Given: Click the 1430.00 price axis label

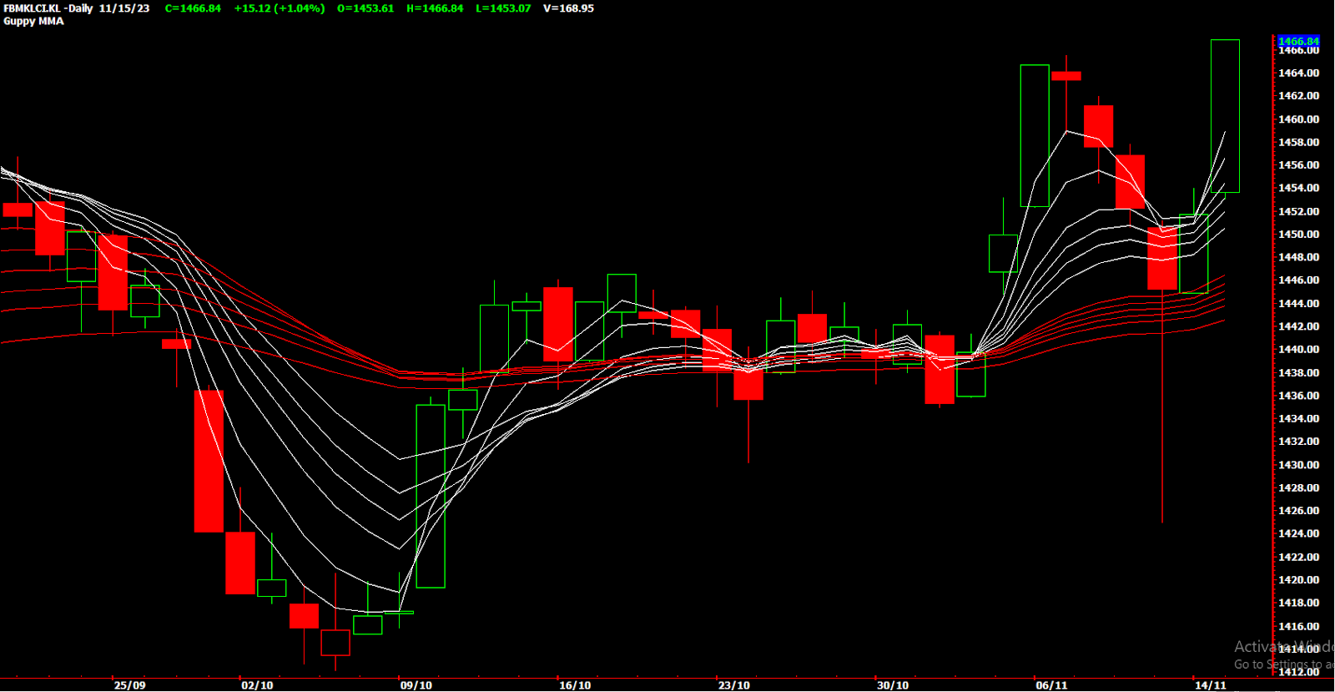Looking at the screenshot, I should pos(1299,465).
